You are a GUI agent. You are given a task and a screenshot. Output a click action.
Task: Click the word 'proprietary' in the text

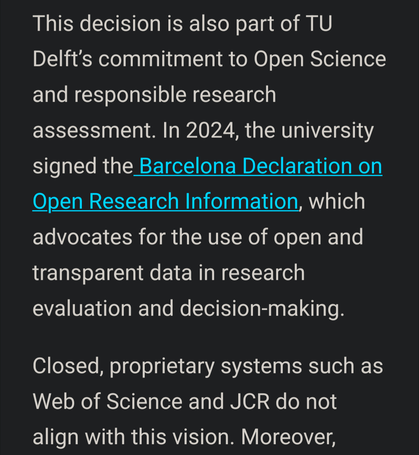pyautogui.click(x=162, y=366)
